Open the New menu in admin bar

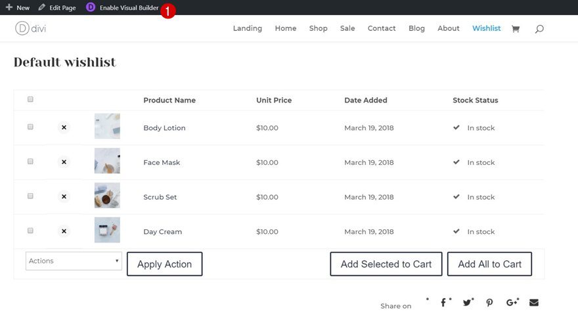point(18,8)
